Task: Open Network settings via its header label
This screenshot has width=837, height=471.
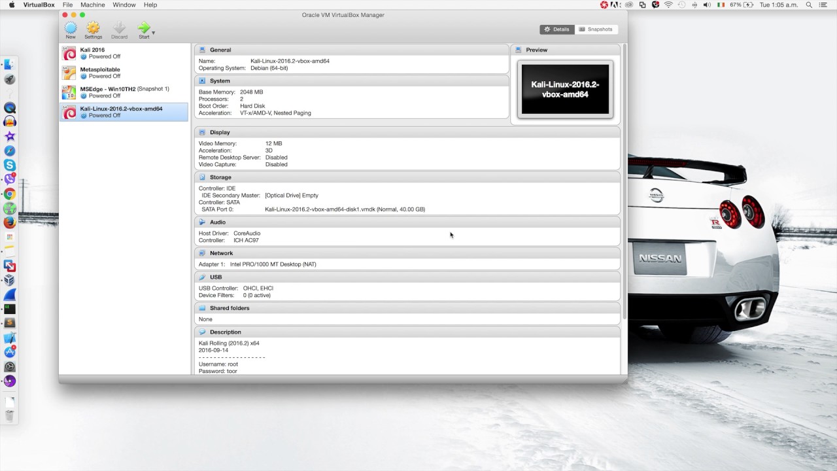Action: (x=221, y=253)
